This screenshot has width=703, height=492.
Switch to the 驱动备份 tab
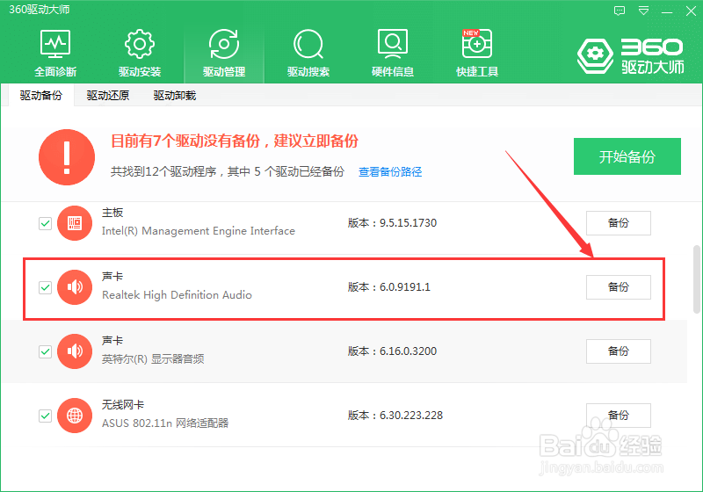[40, 96]
